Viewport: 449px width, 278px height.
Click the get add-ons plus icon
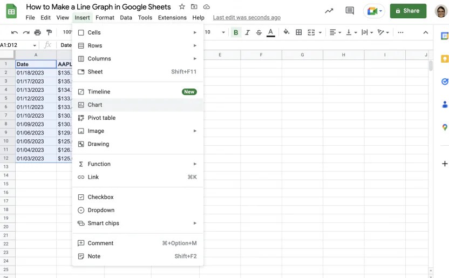445,164
